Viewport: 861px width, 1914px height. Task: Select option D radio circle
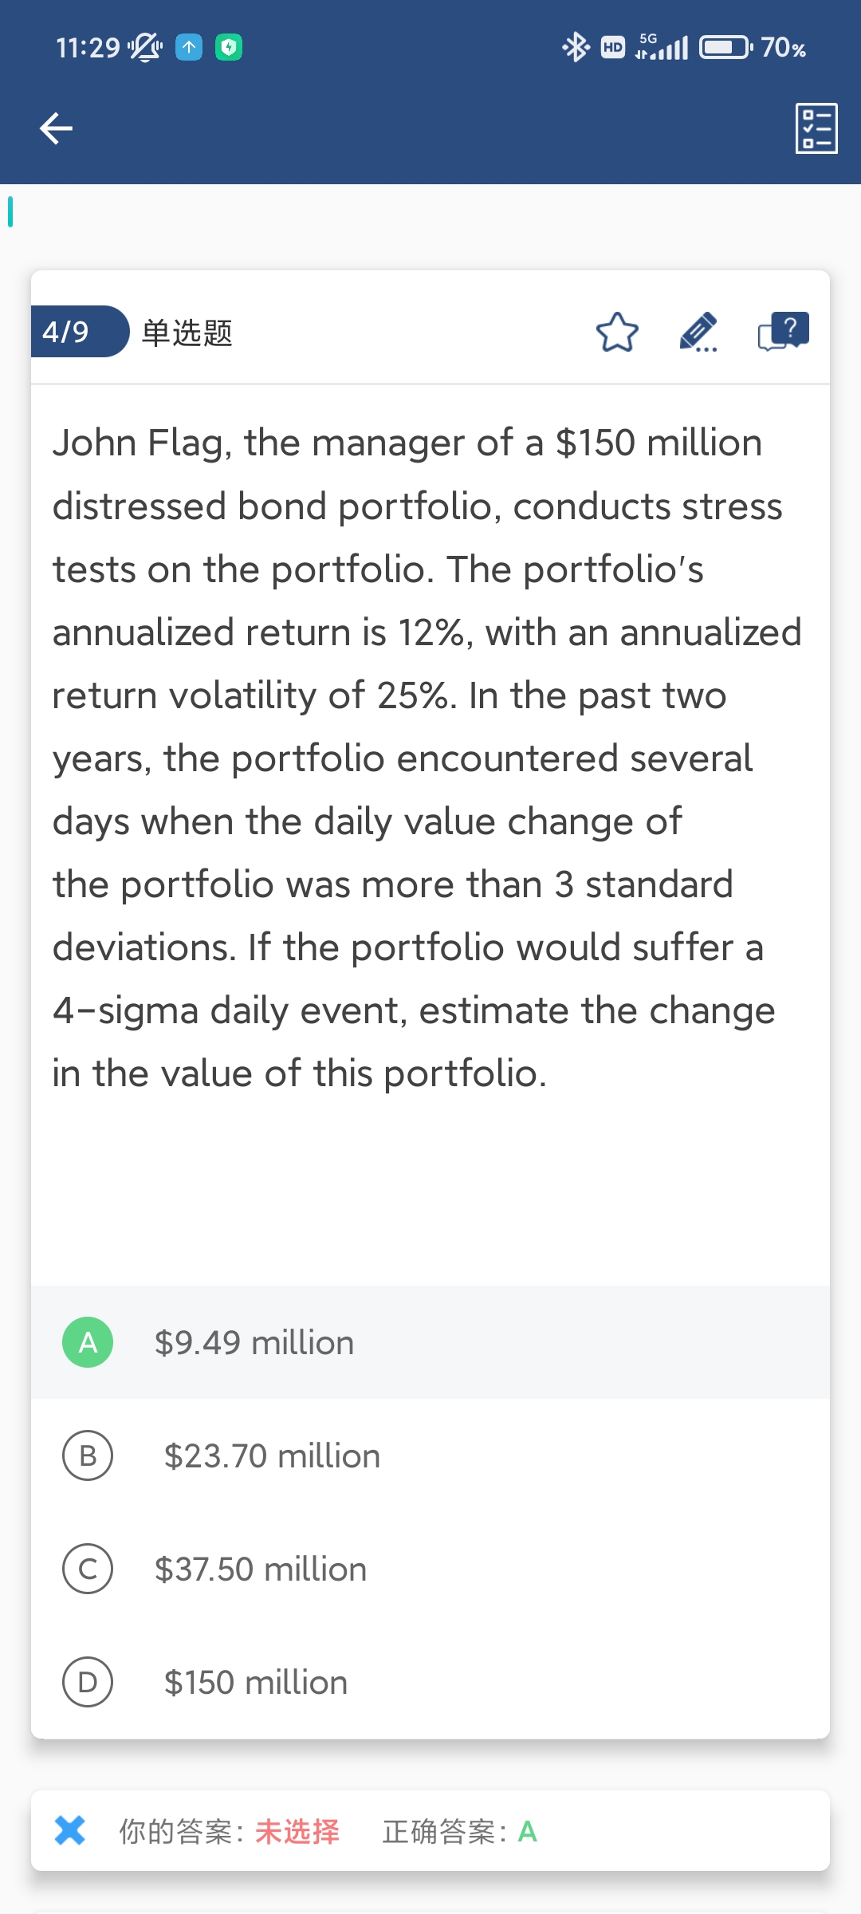click(x=88, y=1682)
